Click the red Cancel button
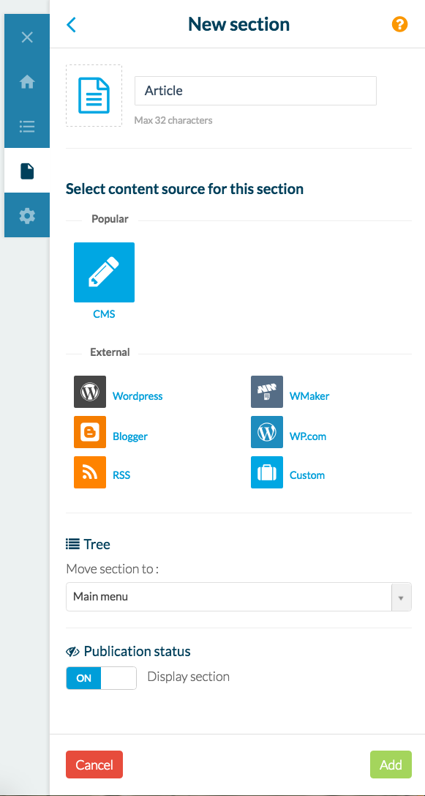The width and height of the screenshot is (425, 796). coord(94,765)
